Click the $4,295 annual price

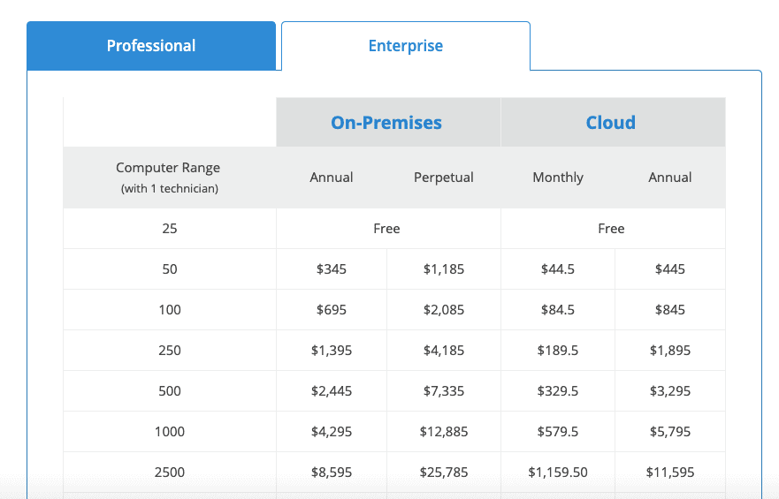point(332,432)
